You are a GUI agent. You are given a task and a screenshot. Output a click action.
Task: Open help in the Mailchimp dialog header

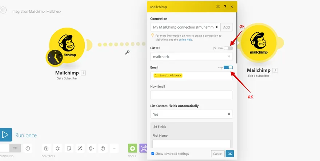[x=225, y=7]
